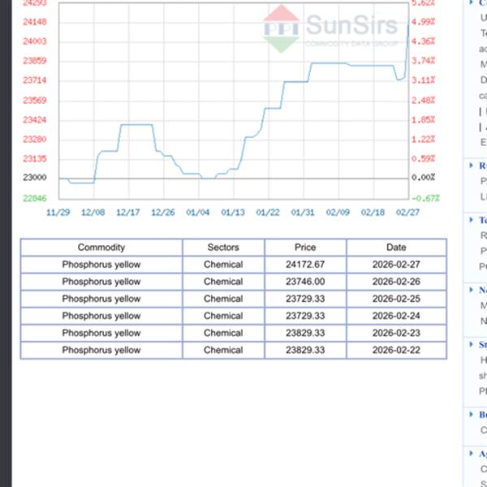Screen dimensions: 487x487
Task: Click the 01/22 x-axis date label
Action: pyautogui.click(x=268, y=213)
